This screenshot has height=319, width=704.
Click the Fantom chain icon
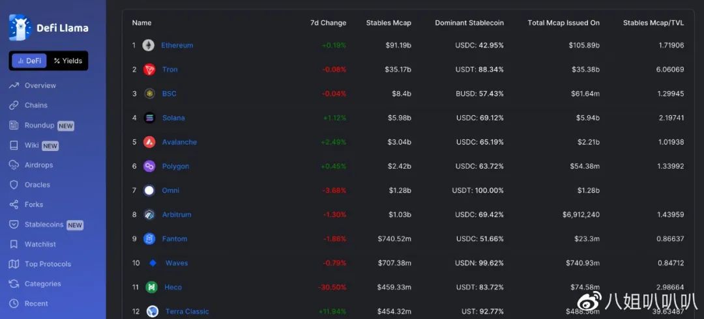click(x=149, y=239)
